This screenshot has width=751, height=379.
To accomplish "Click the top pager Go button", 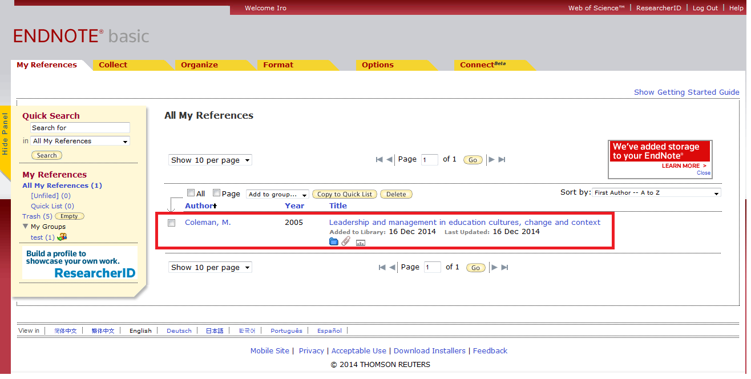I will [473, 160].
